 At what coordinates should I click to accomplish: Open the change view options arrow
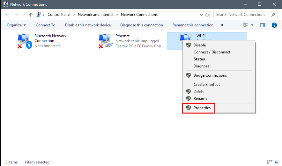pos(252,25)
